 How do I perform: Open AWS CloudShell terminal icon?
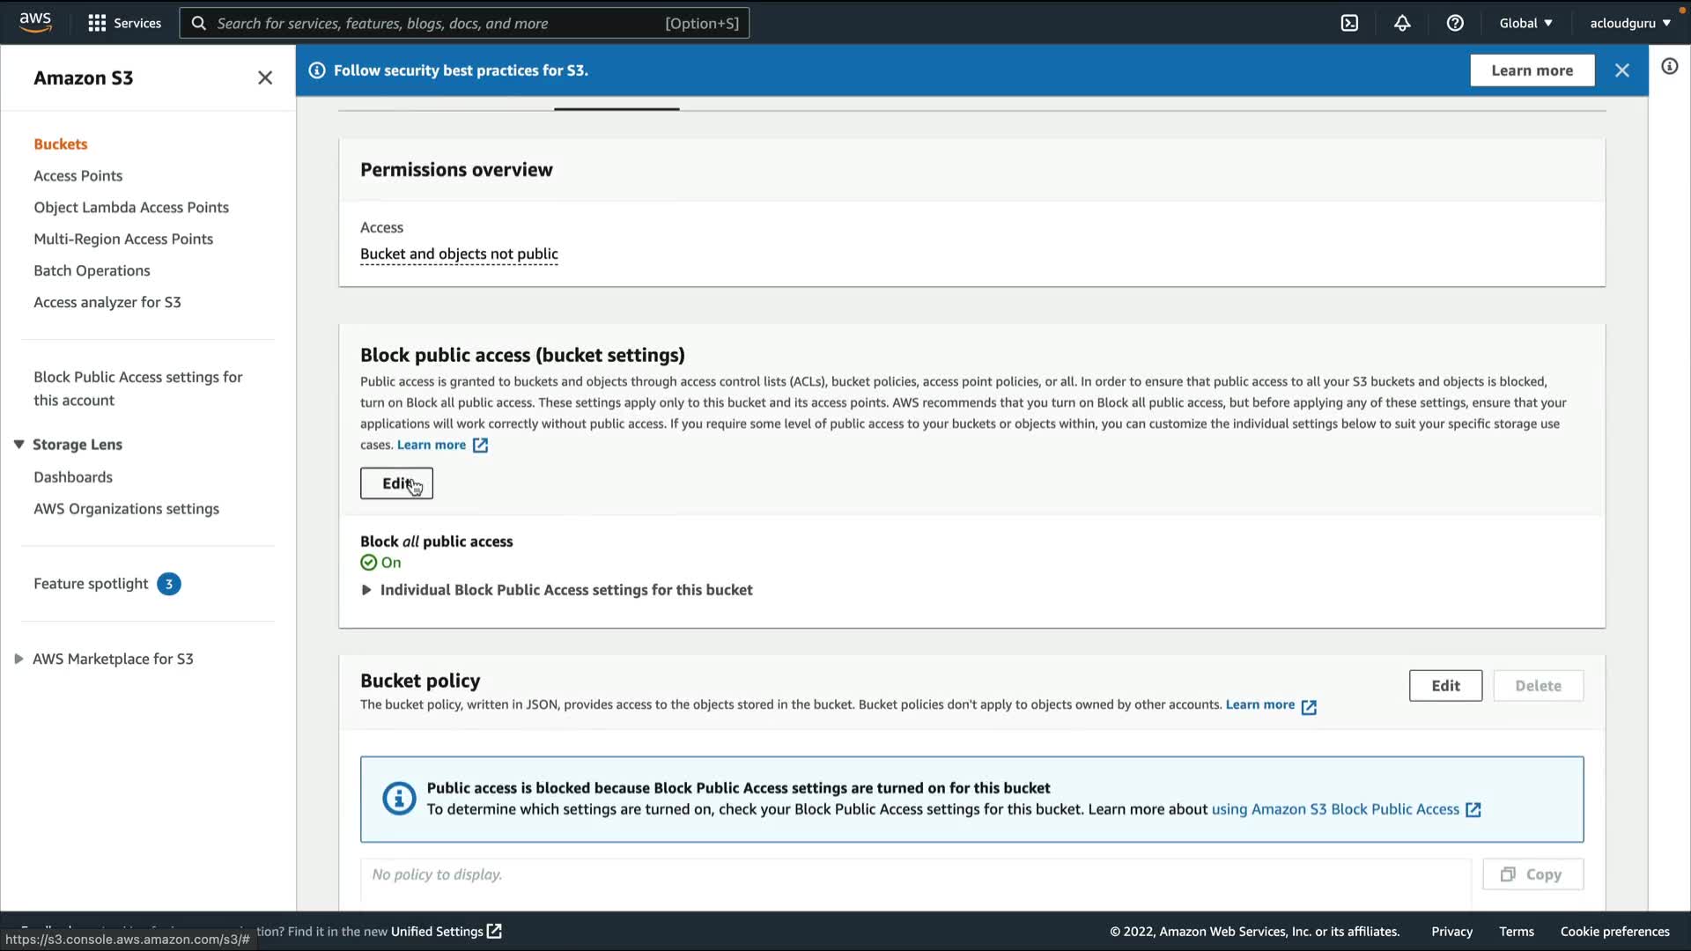tap(1349, 23)
